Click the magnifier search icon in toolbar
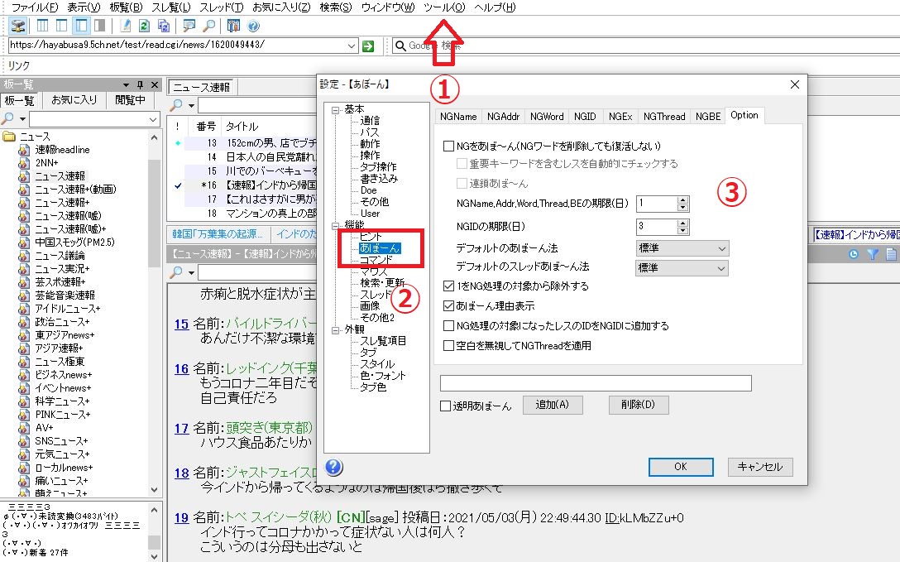This screenshot has width=900, height=562. (x=209, y=26)
